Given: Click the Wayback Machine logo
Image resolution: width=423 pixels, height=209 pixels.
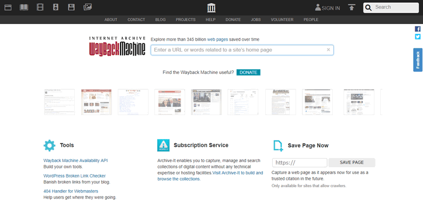Looking at the screenshot, I should [x=117, y=46].
